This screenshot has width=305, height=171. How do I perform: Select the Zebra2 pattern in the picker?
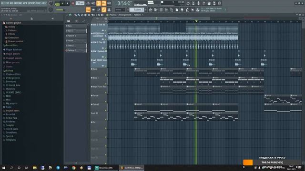pos(76,46)
